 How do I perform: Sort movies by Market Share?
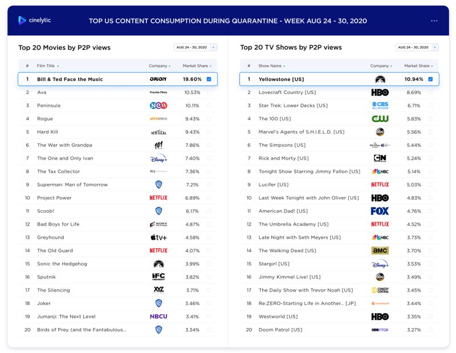coord(197,66)
